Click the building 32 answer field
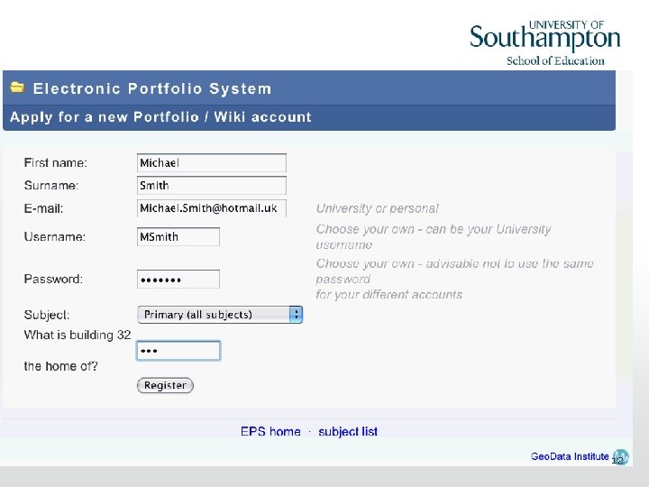This screenshot has width=649, height=487. 178,351
